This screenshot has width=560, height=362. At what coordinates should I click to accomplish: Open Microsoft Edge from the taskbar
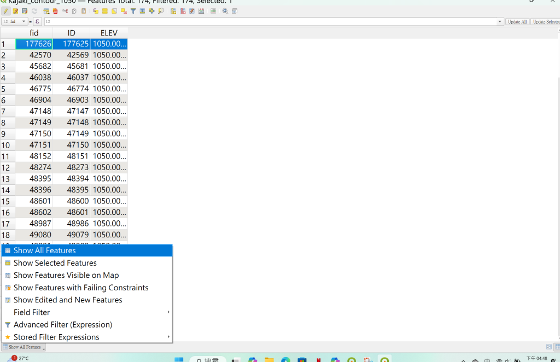coord(285,359)
